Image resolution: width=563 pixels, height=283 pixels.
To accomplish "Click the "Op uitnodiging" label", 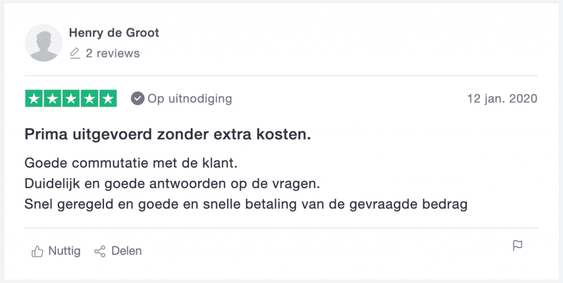I will (190, 99).
